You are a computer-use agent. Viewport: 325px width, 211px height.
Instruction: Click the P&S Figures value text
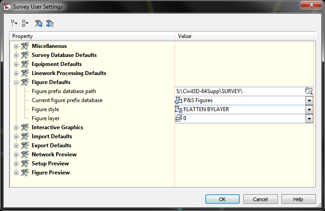pyautogui.click(x=198, y=100)
